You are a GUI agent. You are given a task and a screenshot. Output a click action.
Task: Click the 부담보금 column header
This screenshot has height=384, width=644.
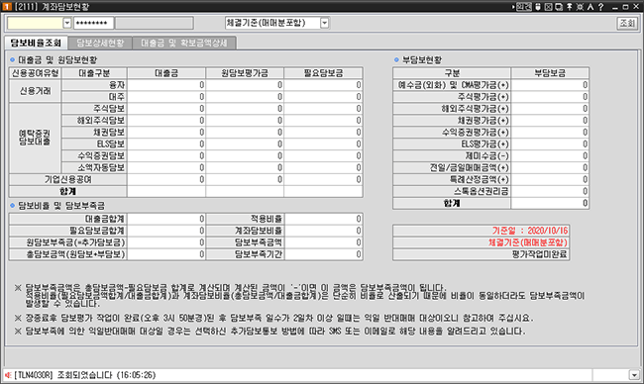pyautogui.click(x=550, y=73)
